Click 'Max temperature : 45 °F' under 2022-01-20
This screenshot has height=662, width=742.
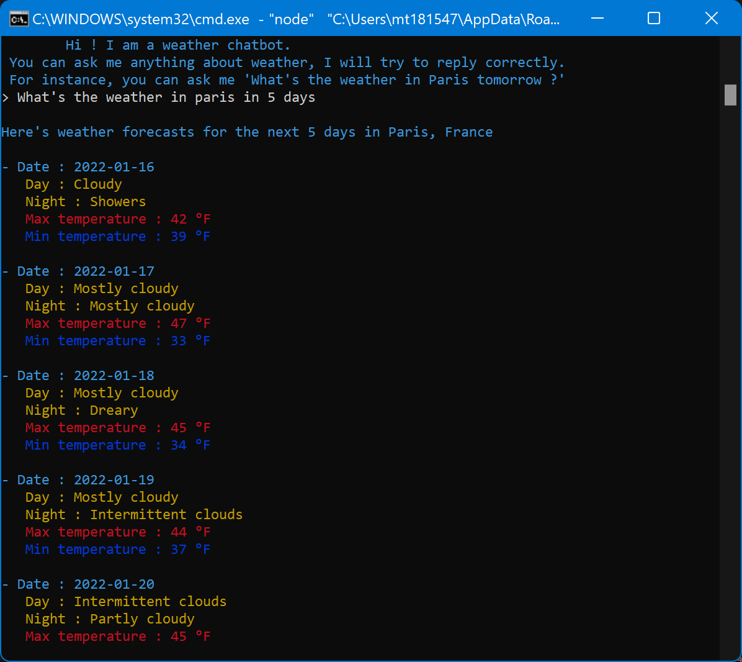pos(117,637)
